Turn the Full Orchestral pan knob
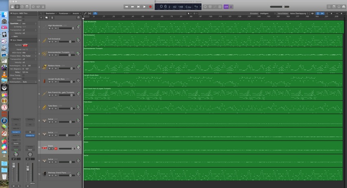 [x=78, y=40]
